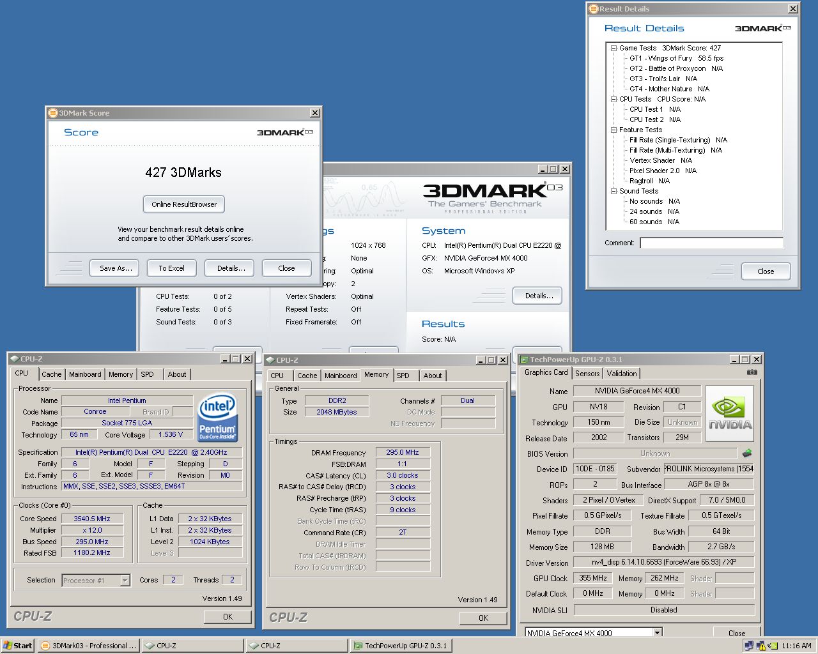Click the 3DMark Score window title icon
The height and width of the screenshot is (654, 818).
pos(53,113)
